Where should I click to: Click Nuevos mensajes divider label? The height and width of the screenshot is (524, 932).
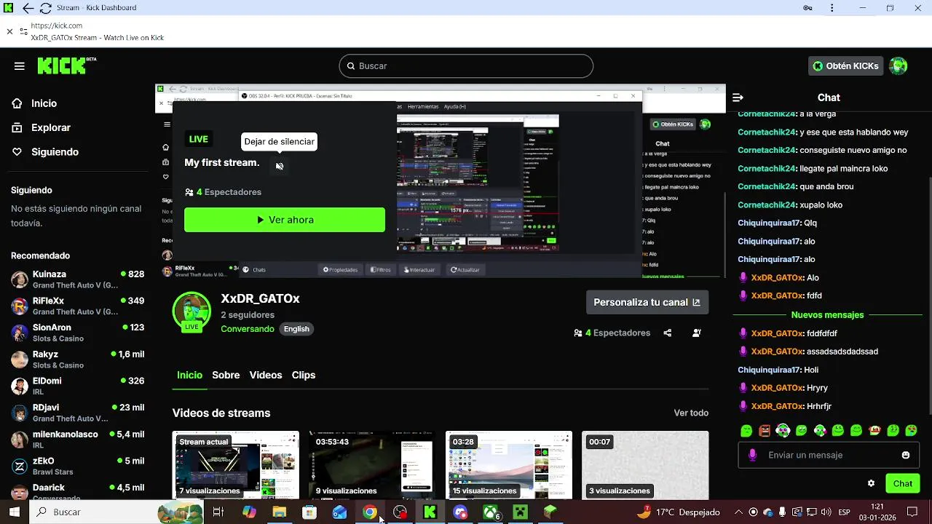827,315
